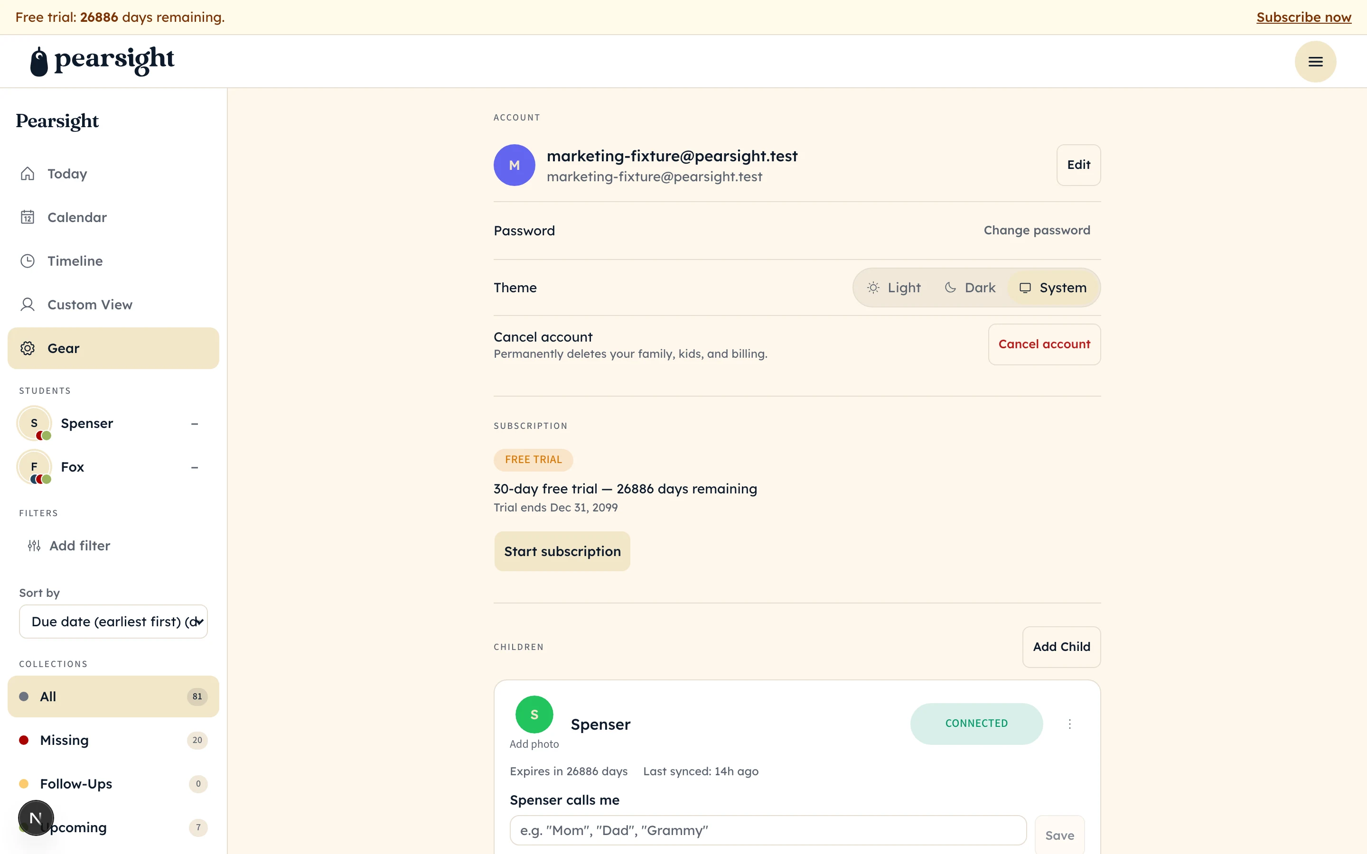
Task: Click the Timeline clock icon
Action: tap(28, 261)
